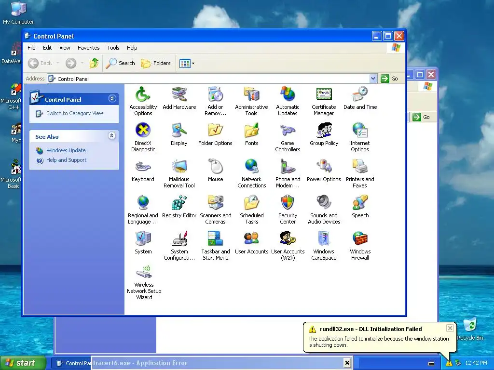494x370 pixels.
Task: Open Add or Remove Programs
Action: [216, 101]
